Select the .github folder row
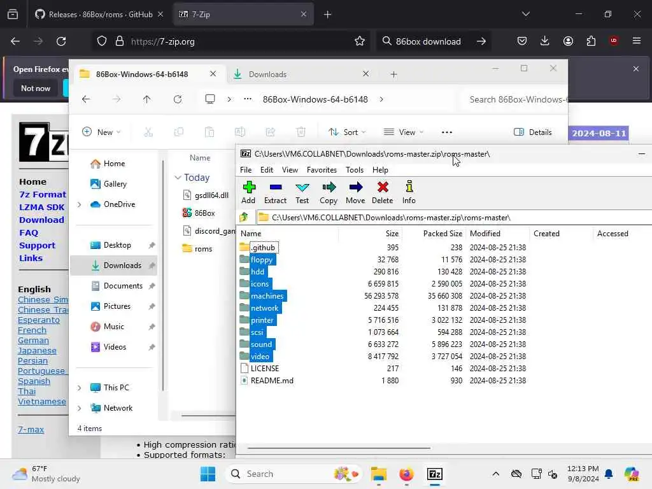The image size is (652, 489). [x=383, y=248]
